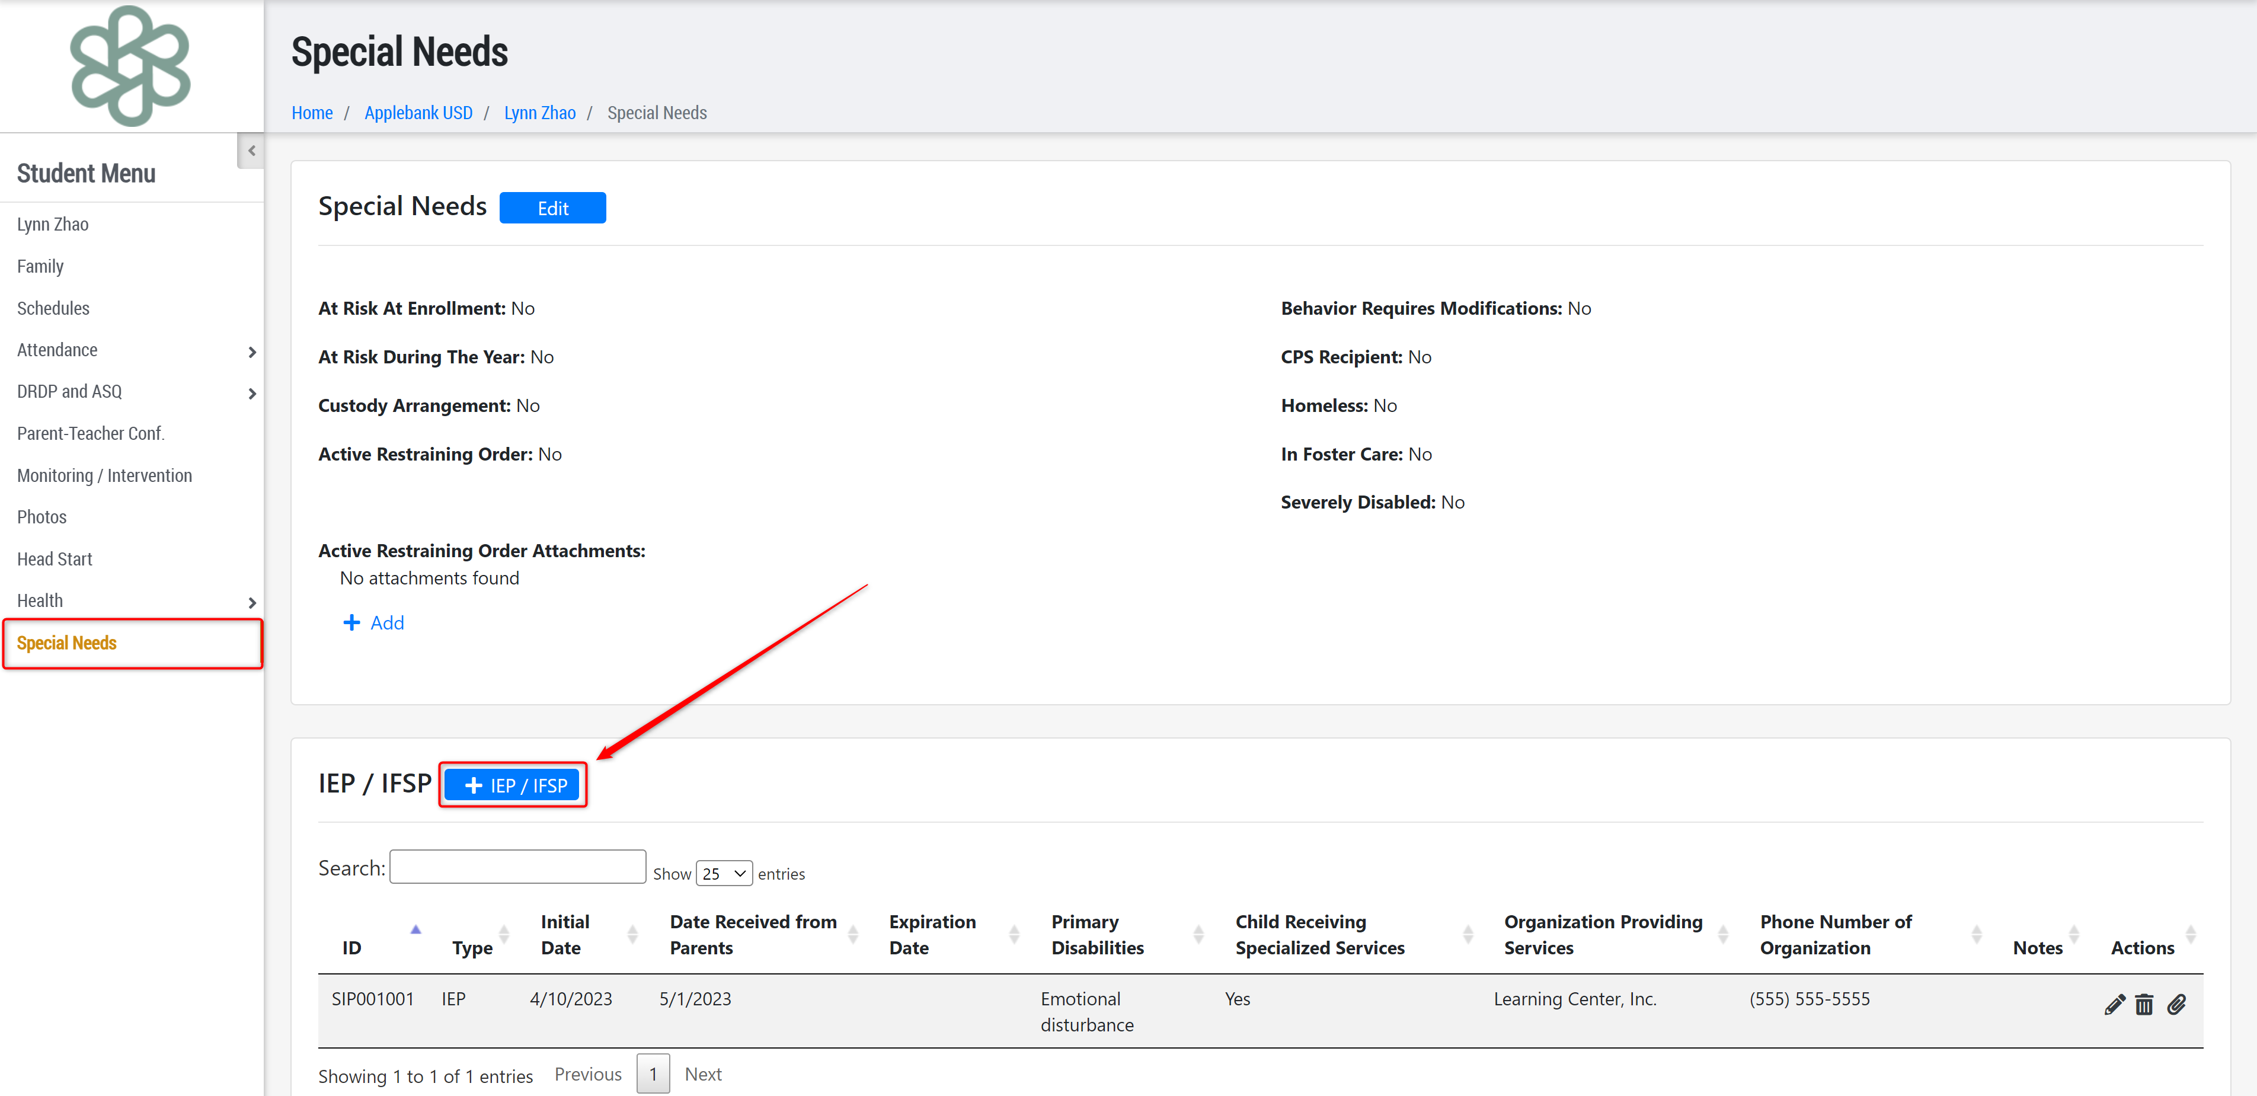This screenshot has height=1096, width=2257.
Task: Click the flower logo at top left
Action: (130, 66)
